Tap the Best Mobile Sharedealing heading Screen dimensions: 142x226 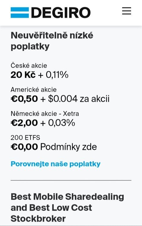[x=67, y=197]
